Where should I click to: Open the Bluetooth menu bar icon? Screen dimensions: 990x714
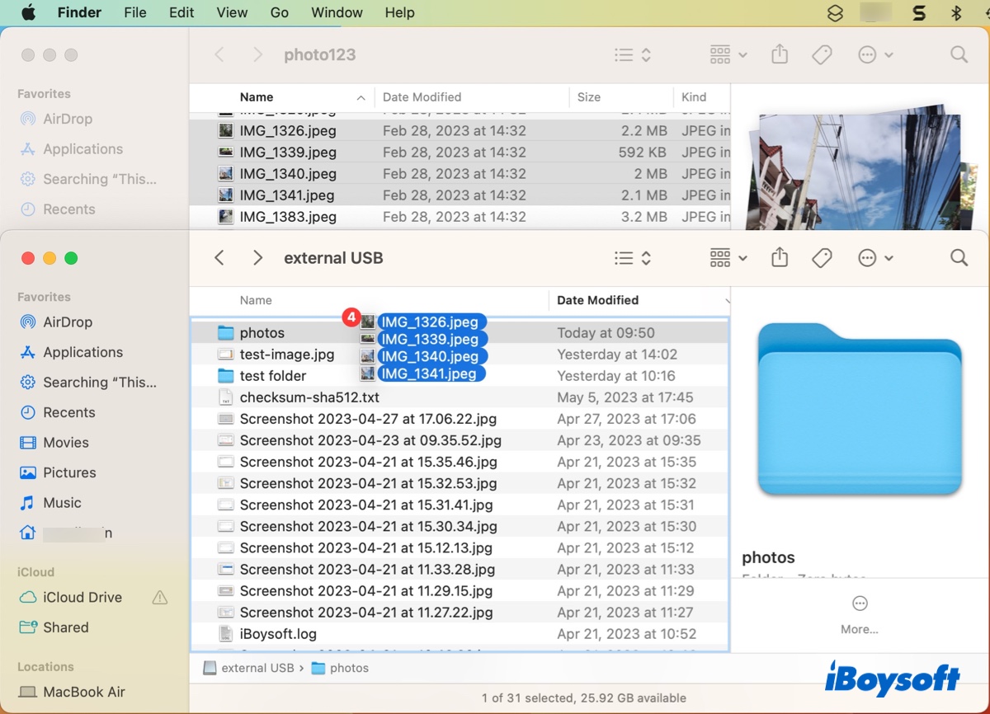[957, 12]
